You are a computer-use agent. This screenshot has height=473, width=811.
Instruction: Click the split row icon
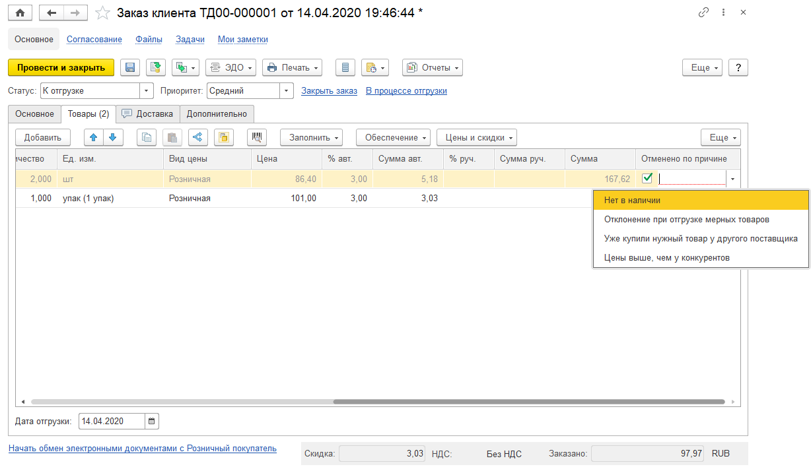click(x=197, y=137)
